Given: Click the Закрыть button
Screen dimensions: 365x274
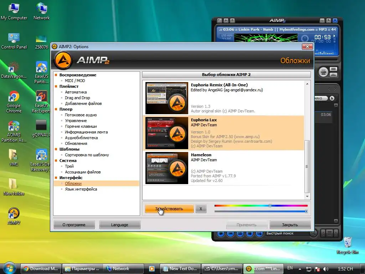Looking at the screenshot, I should pos(290,225).
